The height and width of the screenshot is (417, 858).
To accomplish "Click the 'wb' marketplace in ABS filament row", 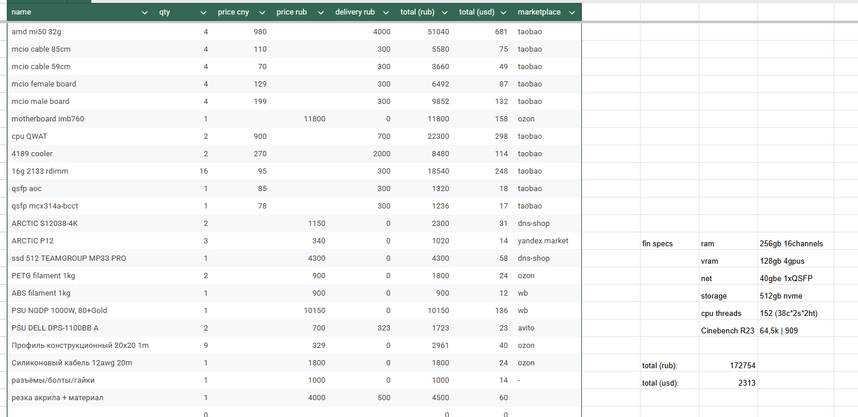I will tap(547, 293).
